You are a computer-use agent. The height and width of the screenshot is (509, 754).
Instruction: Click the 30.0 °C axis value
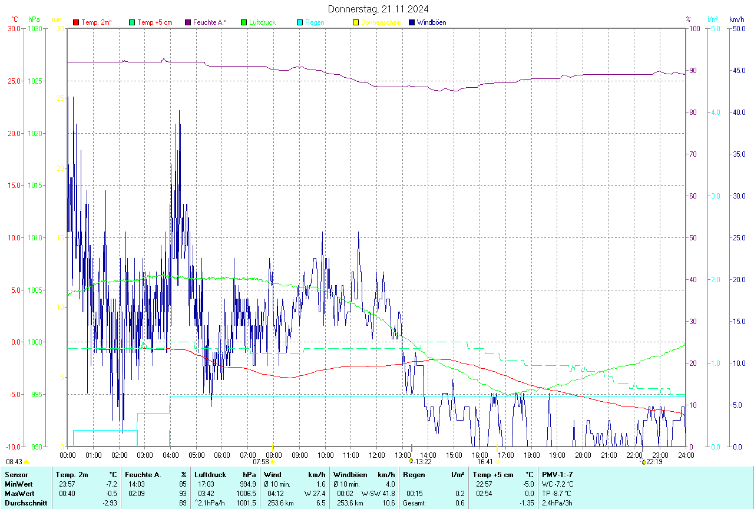tap(14, 28)
